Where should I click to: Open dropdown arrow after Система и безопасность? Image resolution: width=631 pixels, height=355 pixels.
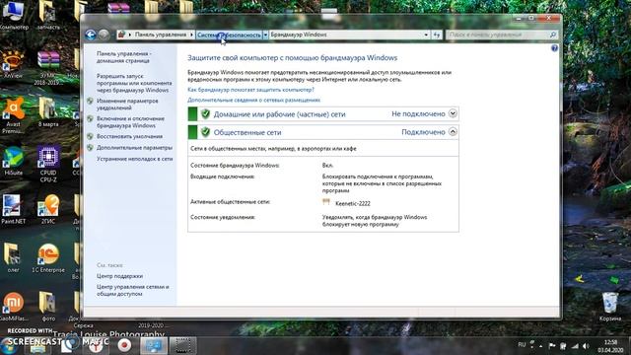(x=265, y=35)
